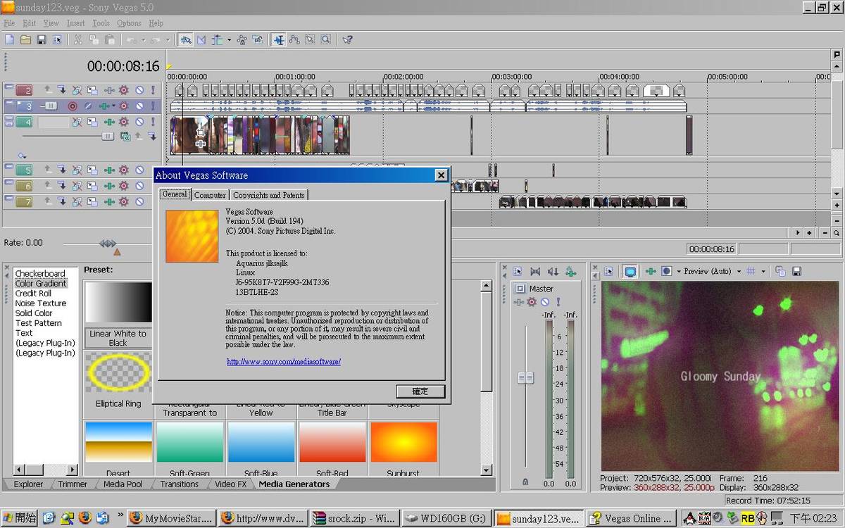Solo track 4
This screenshot has height=528, width=845.
click(x=153, y=122)
